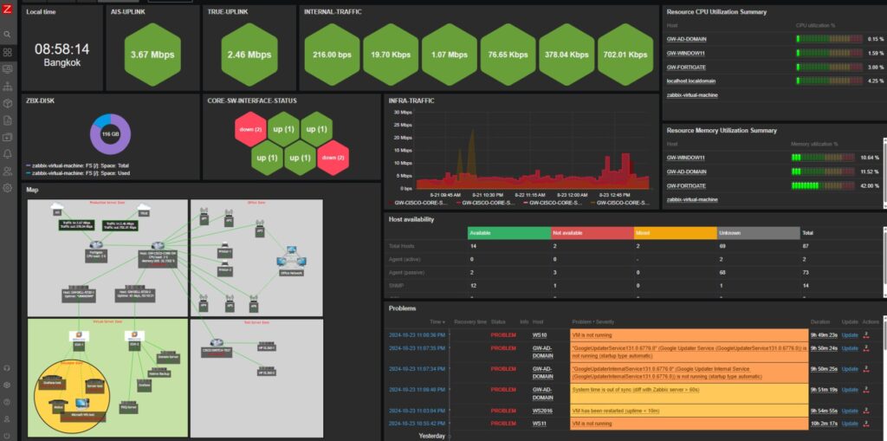887x441 pixels.
Task: Click the purple 'Space: Total' legend swatch
Action: (29, 165)
